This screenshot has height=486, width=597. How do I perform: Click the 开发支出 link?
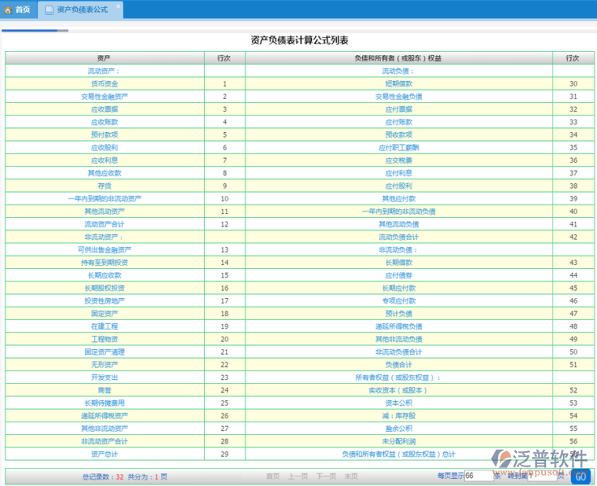[104, 377]
